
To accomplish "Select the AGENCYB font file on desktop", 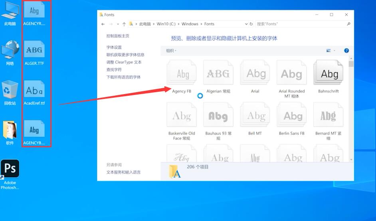I will [x=34, y=132].
